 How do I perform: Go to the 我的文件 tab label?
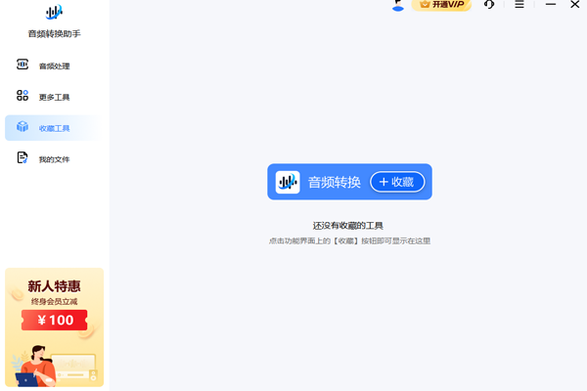[55, 159]
